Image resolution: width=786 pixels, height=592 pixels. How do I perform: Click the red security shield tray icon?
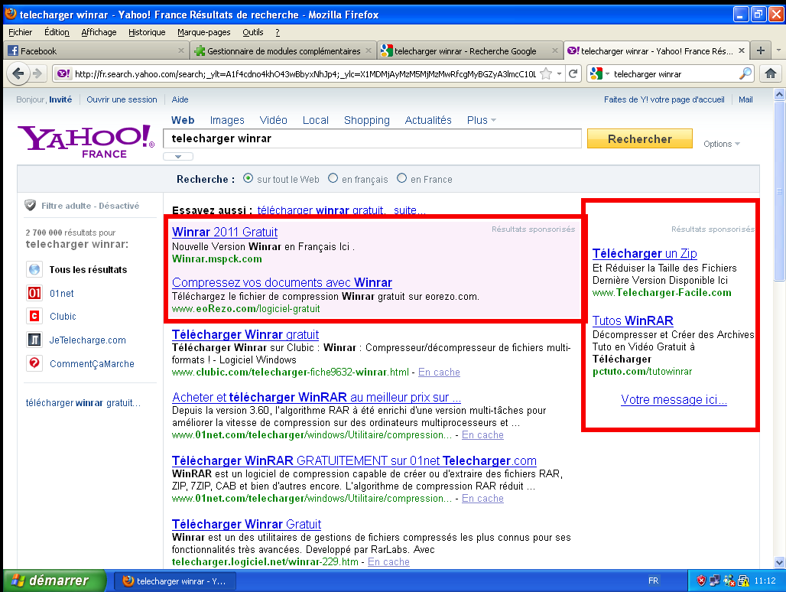701,581
